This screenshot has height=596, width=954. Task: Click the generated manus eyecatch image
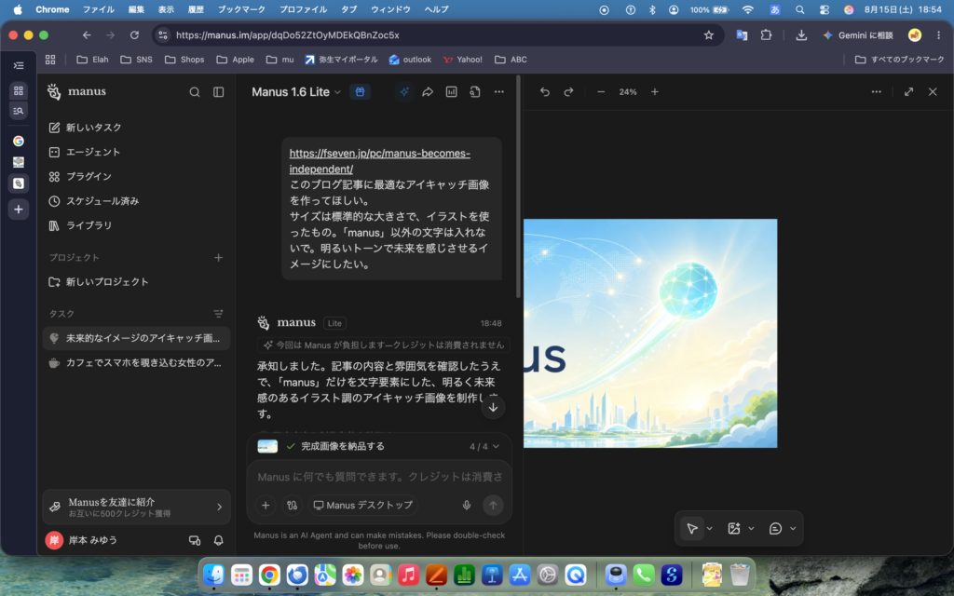(x=650, y=333)
